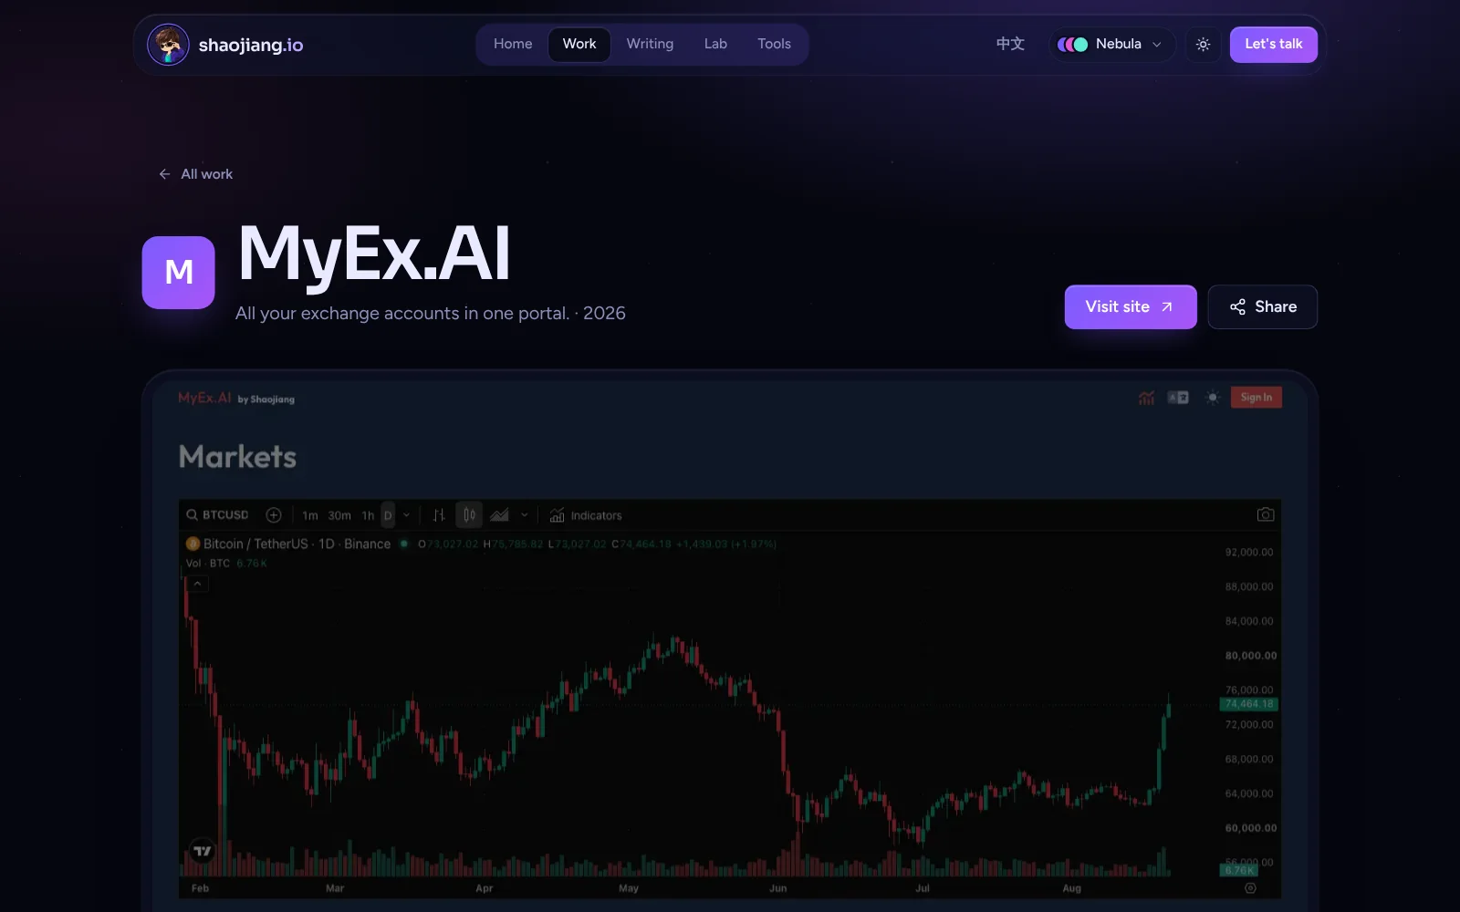Expand the interval dropdown chevron
The image size is (1460, 912).
(407, 515)
